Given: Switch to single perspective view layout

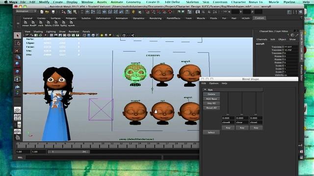Looking at the screenshot, I should pos(18,110).
